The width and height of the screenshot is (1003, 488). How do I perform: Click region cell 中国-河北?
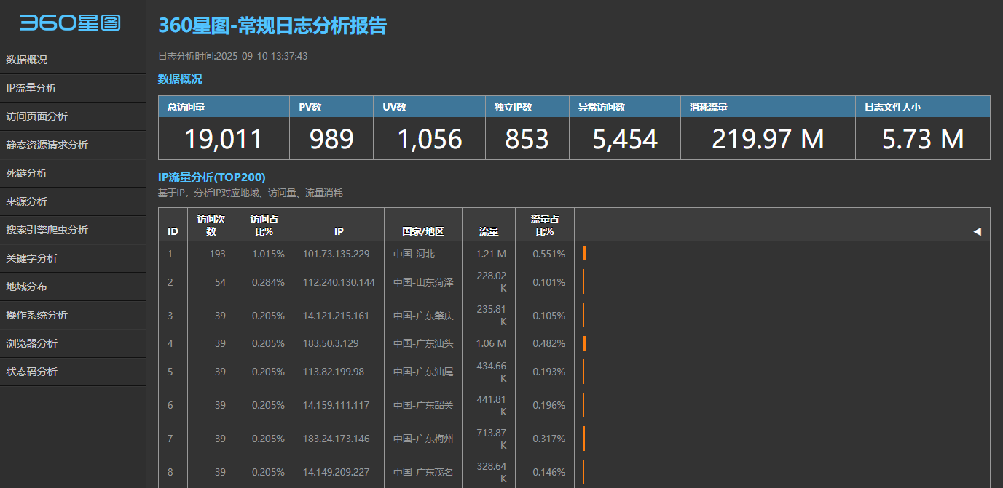pos(414,254)
